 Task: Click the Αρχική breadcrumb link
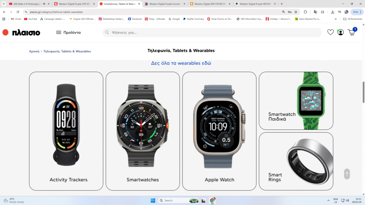click(34, 51)
